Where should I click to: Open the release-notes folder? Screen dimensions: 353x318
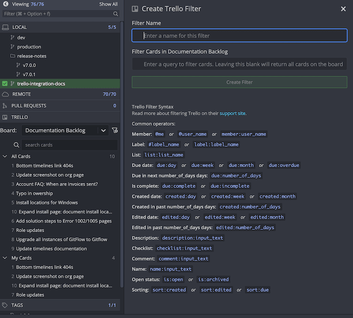31,56
